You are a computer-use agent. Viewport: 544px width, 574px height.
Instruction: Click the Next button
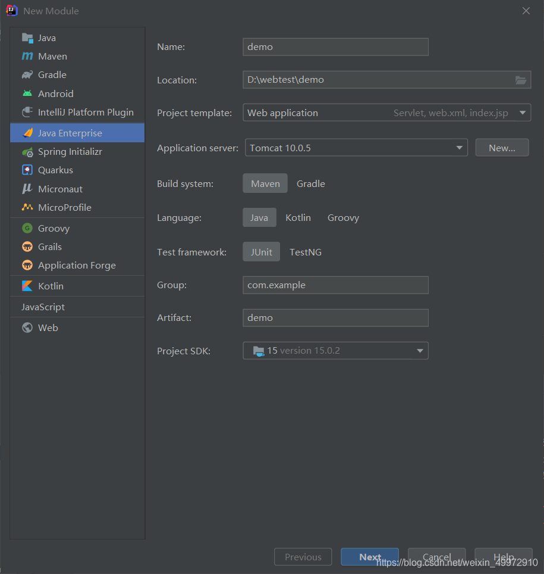tap(370, 557)
